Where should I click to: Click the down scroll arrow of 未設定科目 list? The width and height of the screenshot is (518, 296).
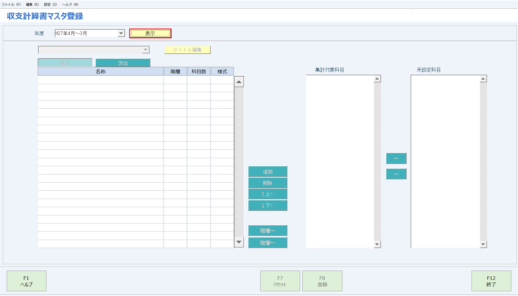[x=483, y=244]
